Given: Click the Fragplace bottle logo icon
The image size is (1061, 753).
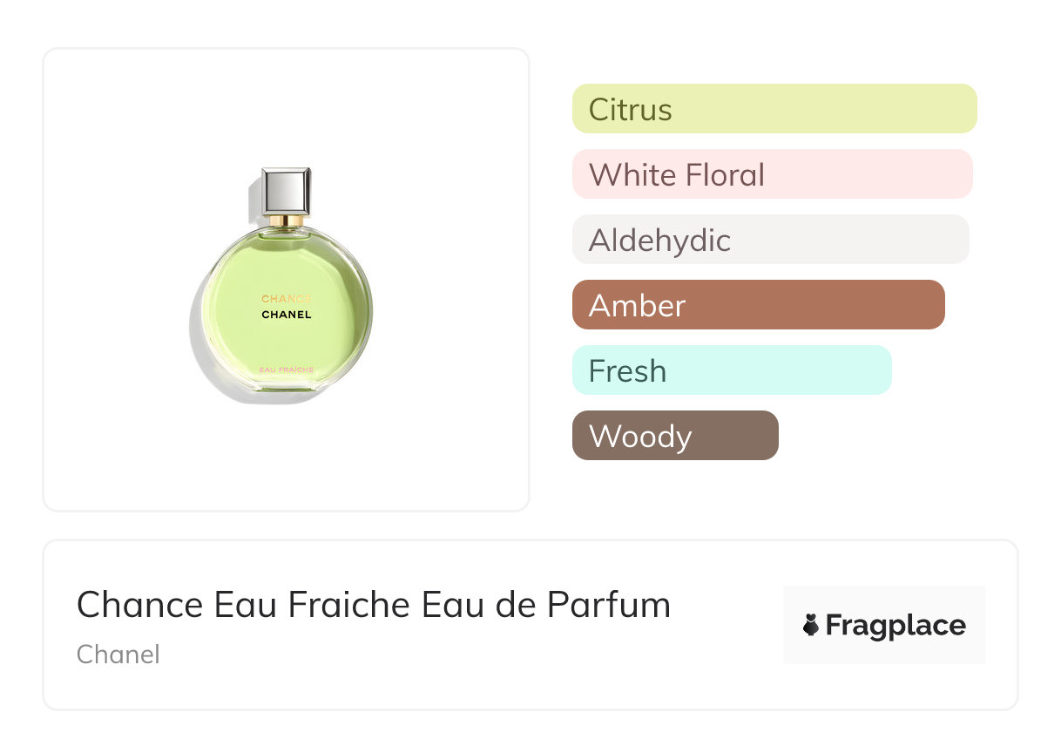Looking at the screenshot, I should (811, 625).
